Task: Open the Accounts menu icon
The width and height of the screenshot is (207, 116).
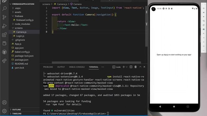Action: pos(4,102)
